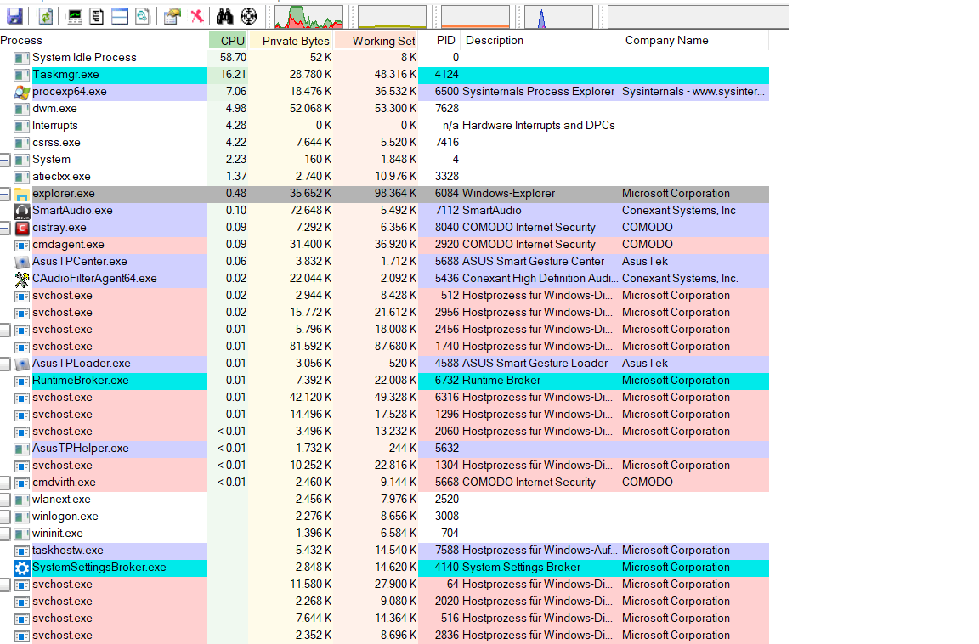Click the SmartAudio.exe headphones icon
This screenshot has width=979, height=644.
pyautogui.click(x=22, y=211)
